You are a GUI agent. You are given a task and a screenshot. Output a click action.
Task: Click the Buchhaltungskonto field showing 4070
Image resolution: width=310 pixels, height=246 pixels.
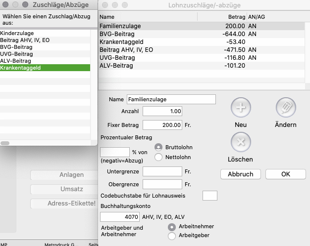pyautogui.click(x=120, y=216)
